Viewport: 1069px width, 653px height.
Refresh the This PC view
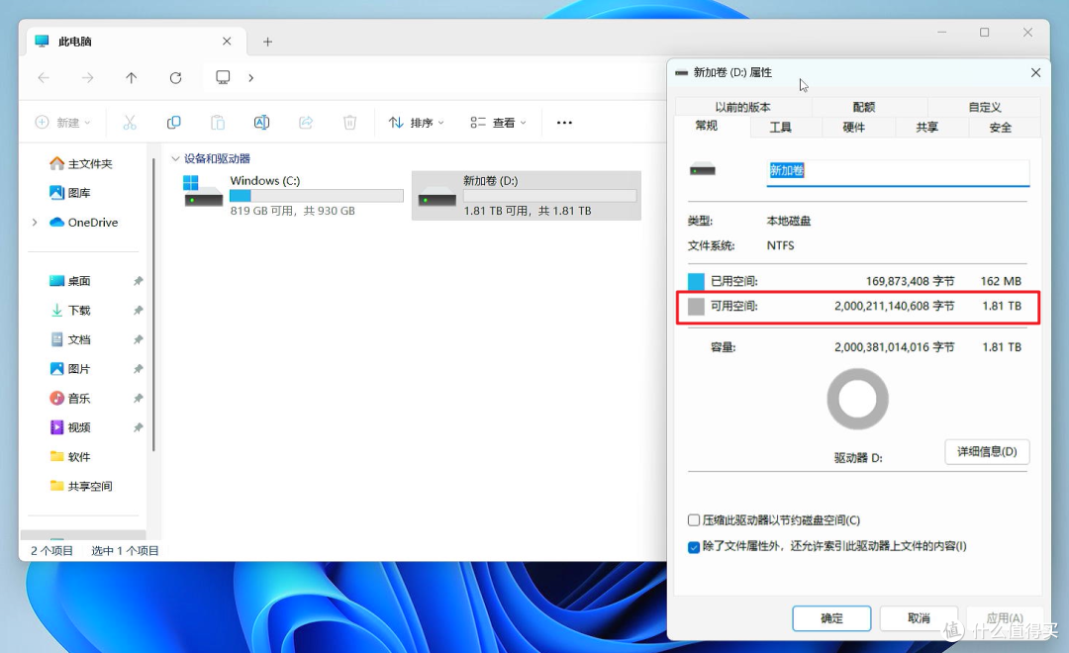tap(175, 78)
